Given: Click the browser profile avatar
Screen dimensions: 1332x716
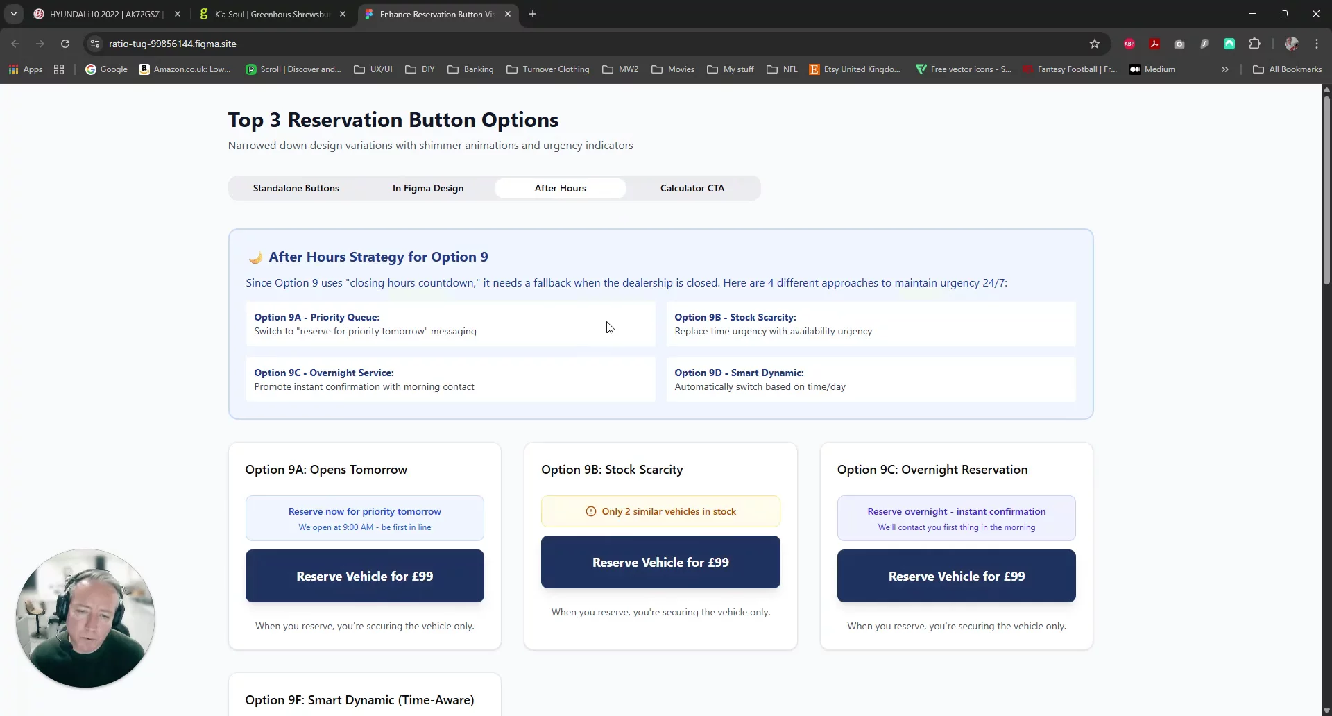Looking at the screenshot, I should point(1292,43).
